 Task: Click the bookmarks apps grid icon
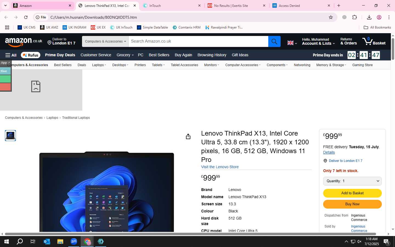(7, 27)
